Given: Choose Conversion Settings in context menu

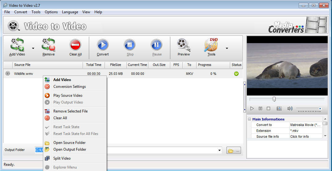Looking at the screenshot, I should coord(75,87).
